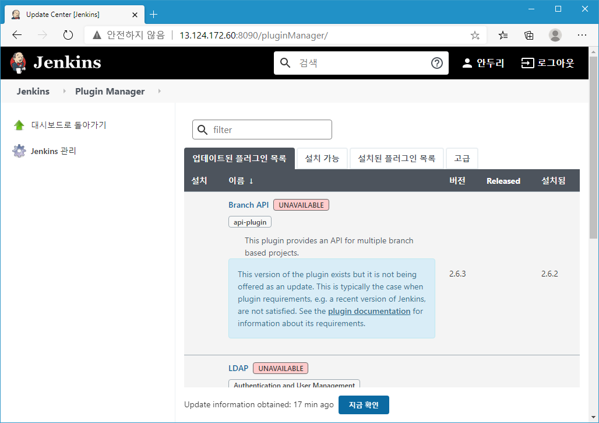Go to the 대시보드로 돌아가기 link
This screenshot has width=599, height=423.
(x=69, y=125)
